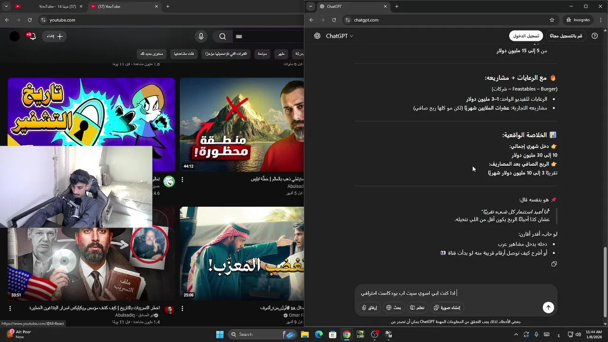608x342 pixels.
Task: Close the '(37) YouTube' tab
Action: tap(156, 6)
